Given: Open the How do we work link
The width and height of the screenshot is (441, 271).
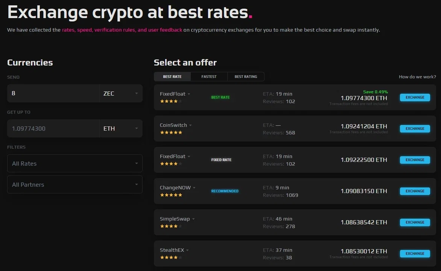Looking at the screenshot, I should (417, 76).
